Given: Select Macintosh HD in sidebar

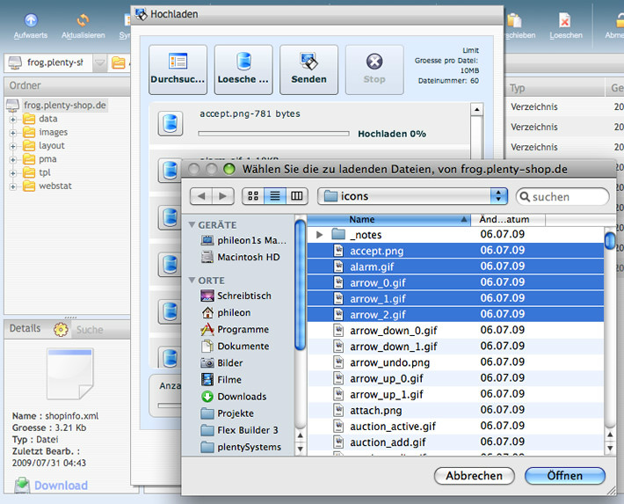Looking at the screenshot, I should point(240,257).
